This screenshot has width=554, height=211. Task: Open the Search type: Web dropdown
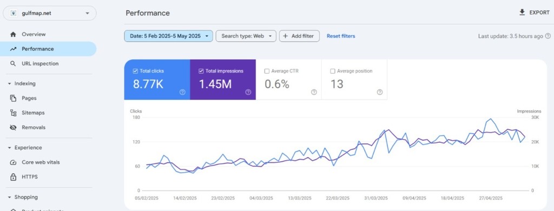coord(246,36)
